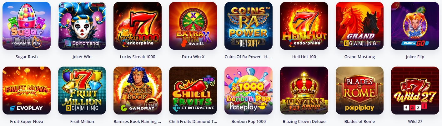442x126 pixels.
Task: Select the Fruit Million game tile
Action: pos(82,91)
